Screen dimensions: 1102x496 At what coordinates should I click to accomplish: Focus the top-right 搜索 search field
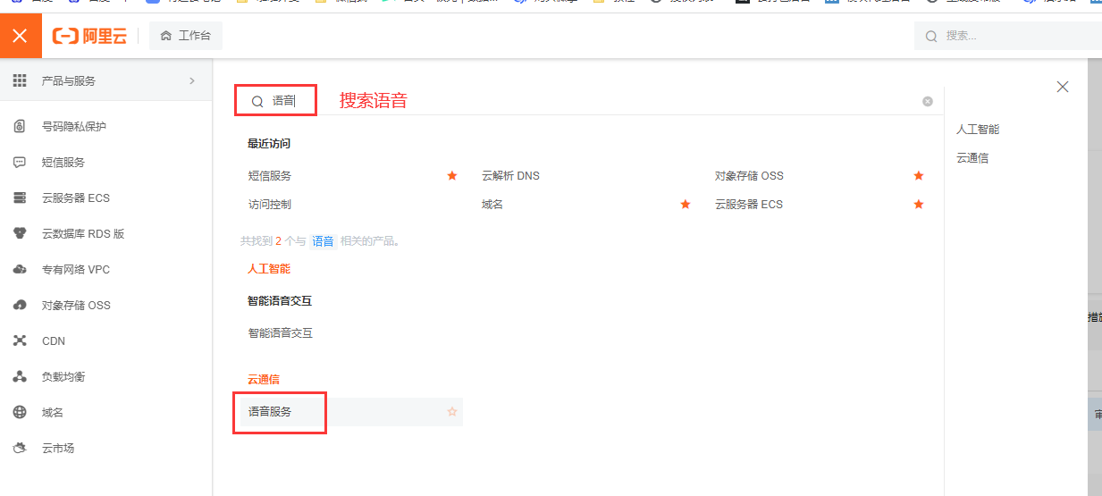pos(1008,36)
